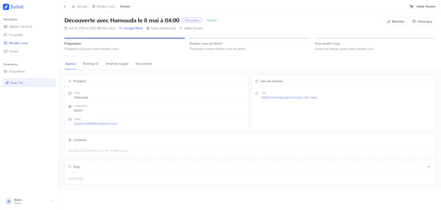
Task: Click the camera icon beside Google Meet
Action: (x=121, y=29)
